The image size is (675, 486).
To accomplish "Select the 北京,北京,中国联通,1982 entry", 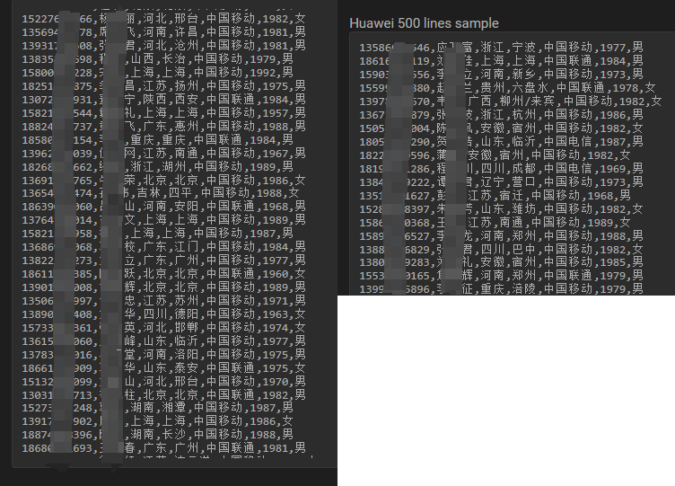I will [163, 394].
